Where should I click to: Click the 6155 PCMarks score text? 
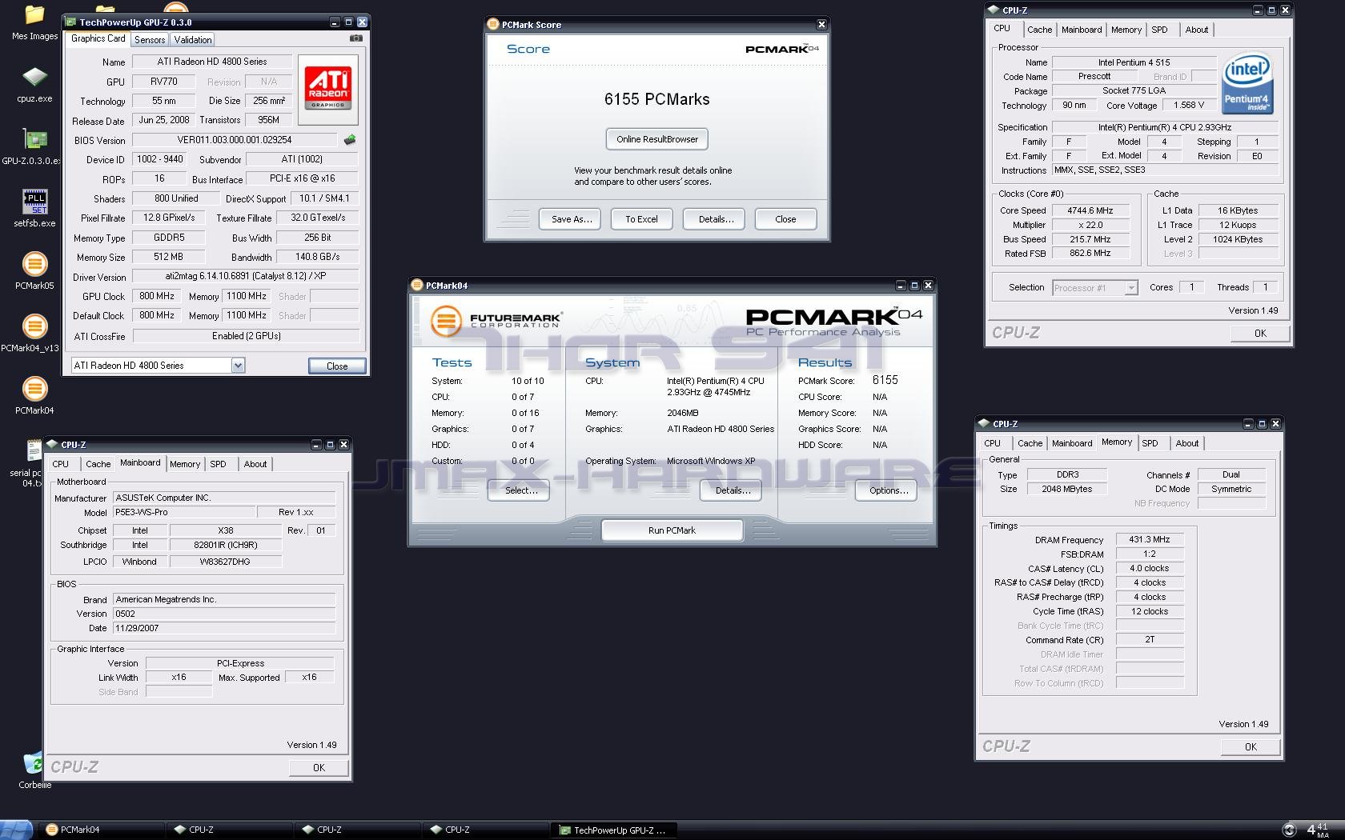coord(656,100)
